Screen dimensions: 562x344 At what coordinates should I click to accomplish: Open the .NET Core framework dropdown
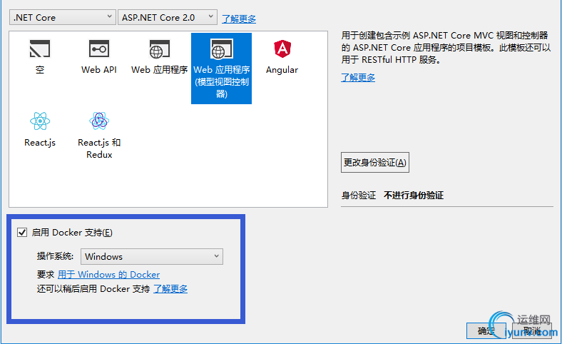pyautogui.click(x=62, y=17)
